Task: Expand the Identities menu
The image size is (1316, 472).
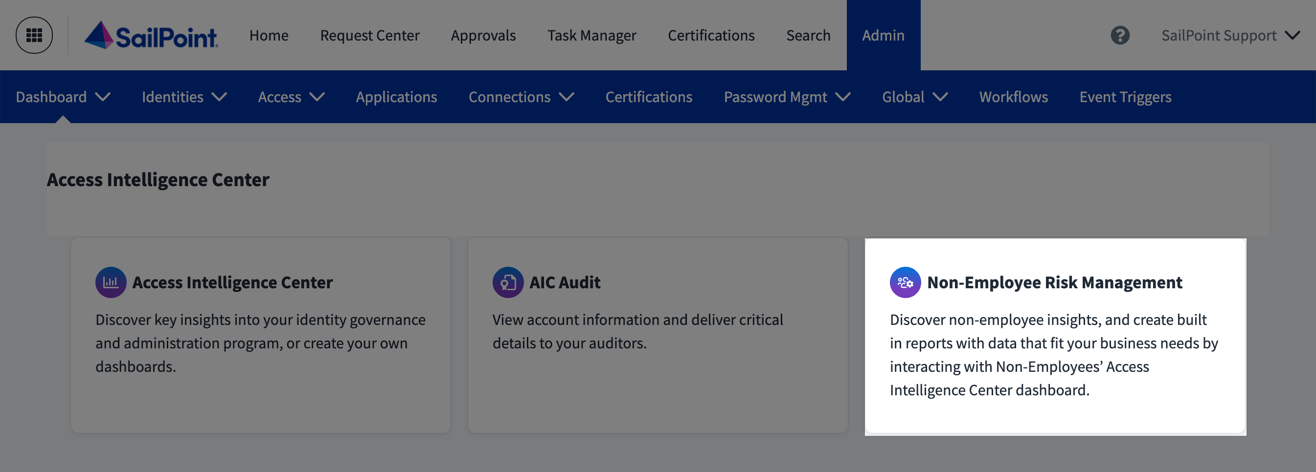Action: tap(184, 97)
